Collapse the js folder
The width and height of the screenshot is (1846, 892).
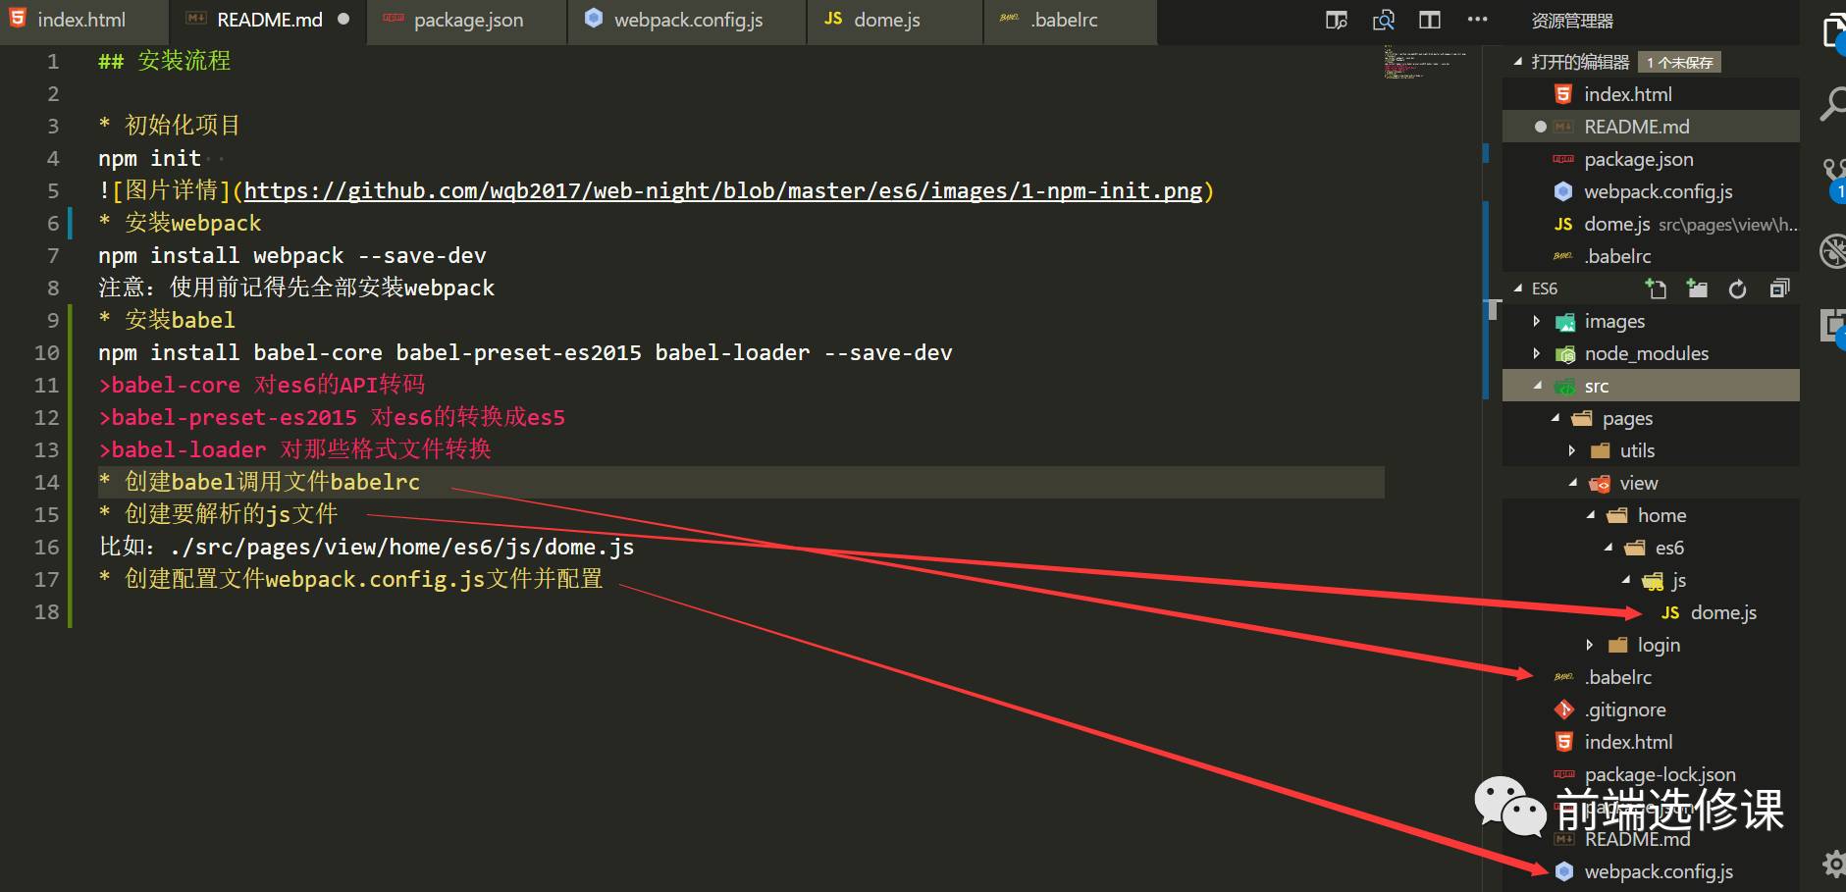pyautogui.click(x=1625, y=580)
